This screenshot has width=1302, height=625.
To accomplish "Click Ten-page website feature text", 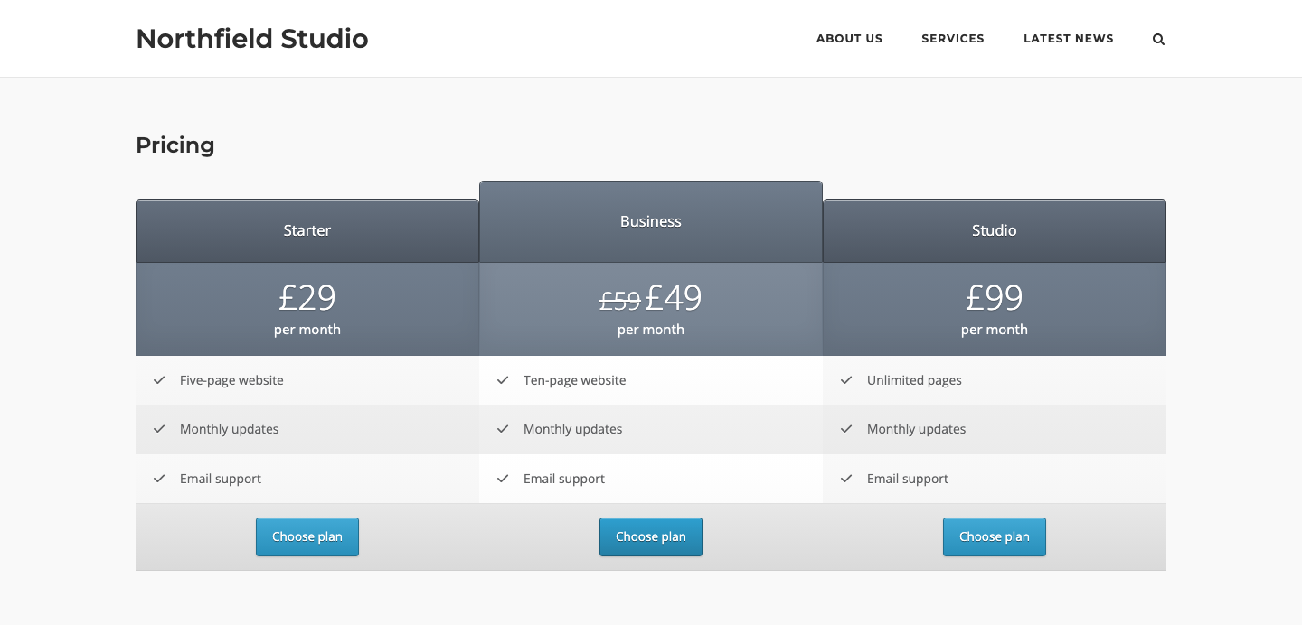I will pyautogui.click(x=575, y=380).
